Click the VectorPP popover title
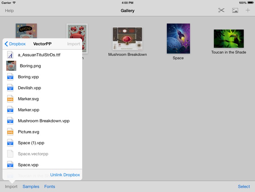255x192 pixels. 42,44
